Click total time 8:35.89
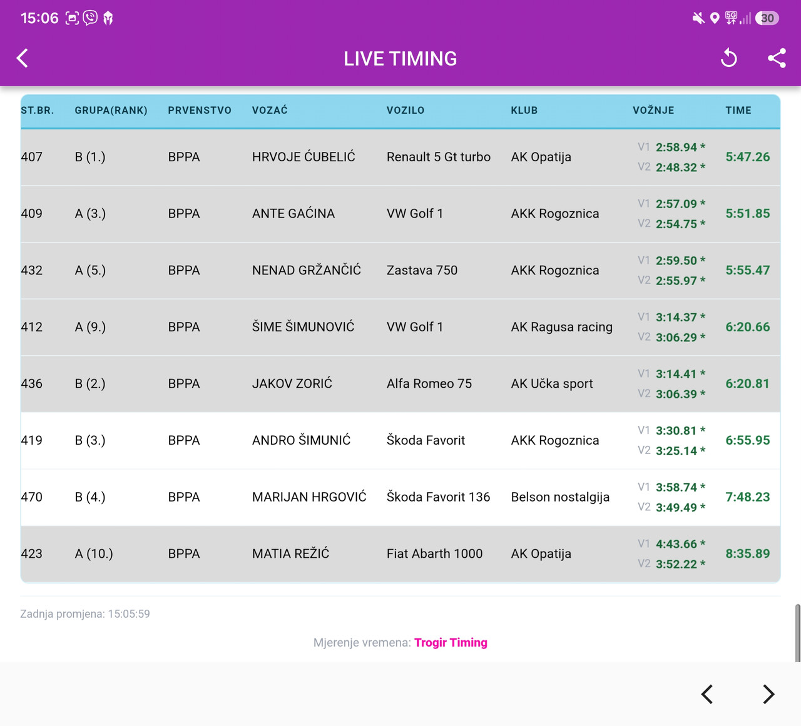801x726 pixels. pyautogui.click(x=748, y=553)
